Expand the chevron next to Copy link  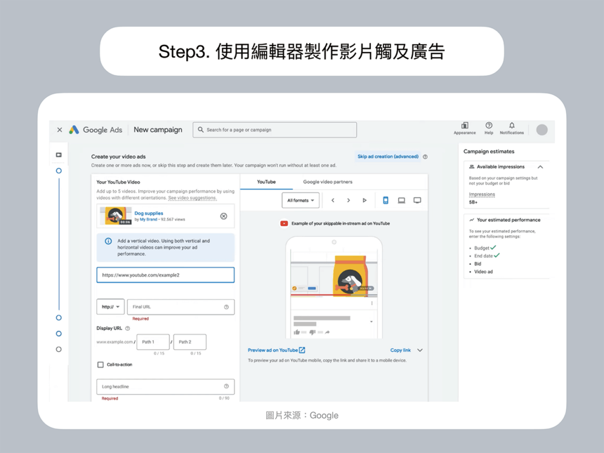[x=420, y=350]
